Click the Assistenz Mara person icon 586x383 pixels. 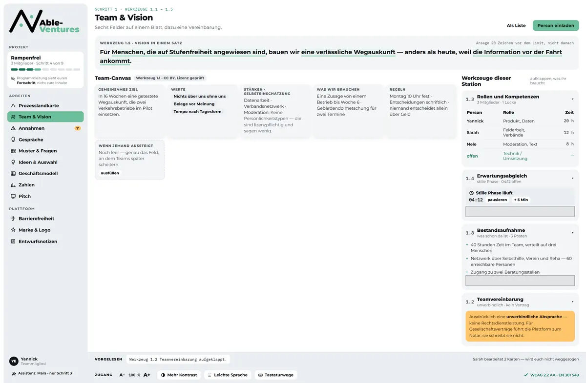coord(13,373)
